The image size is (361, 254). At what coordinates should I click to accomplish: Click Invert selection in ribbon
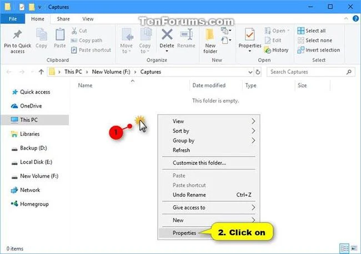(x=319, y=50)
